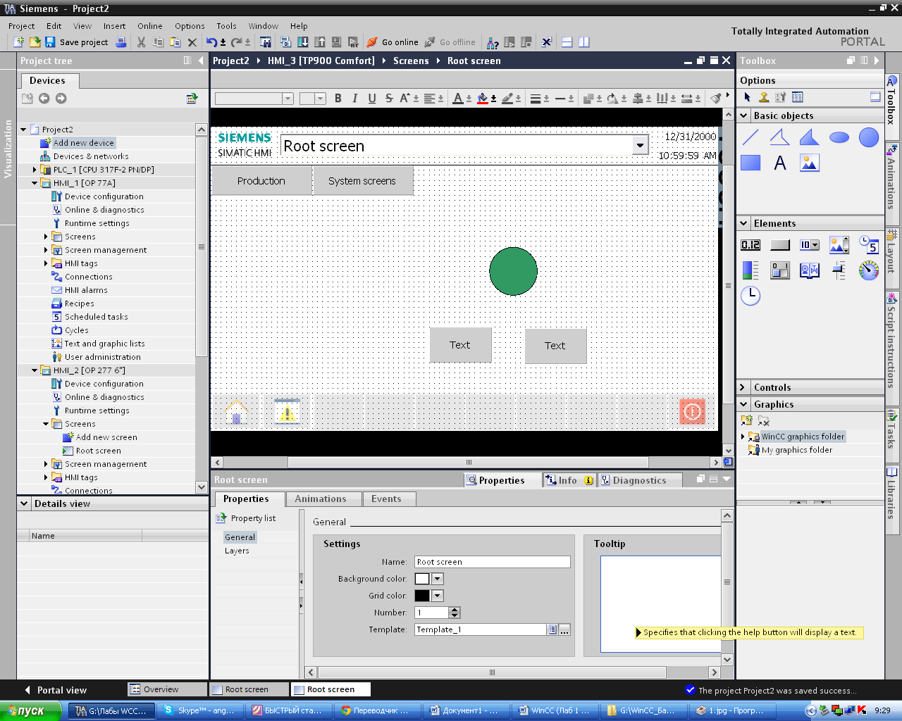Expand the WinCC graphics folder
The image size is (902, 721).
[743, 437]
